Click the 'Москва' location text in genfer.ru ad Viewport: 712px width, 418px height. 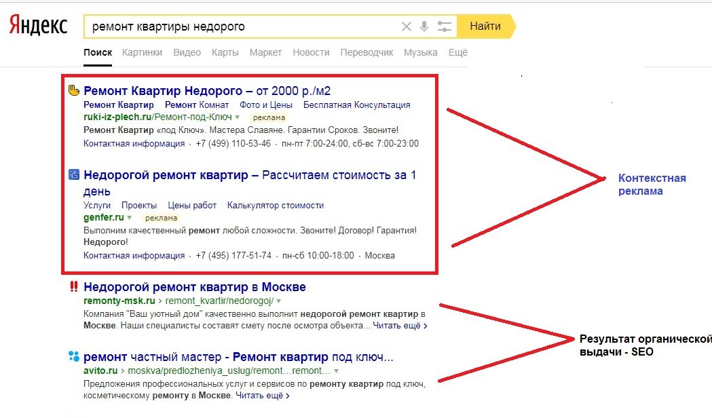(379, 256)
